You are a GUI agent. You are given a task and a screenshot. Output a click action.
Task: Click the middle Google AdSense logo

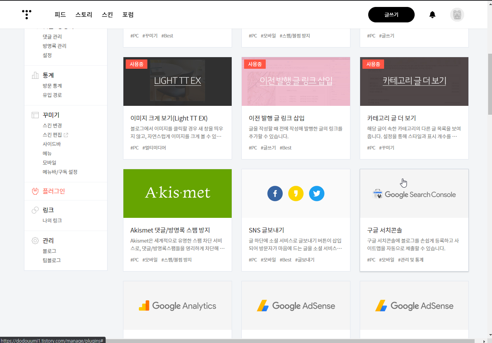pyautogui.click(x=296, y=306)
